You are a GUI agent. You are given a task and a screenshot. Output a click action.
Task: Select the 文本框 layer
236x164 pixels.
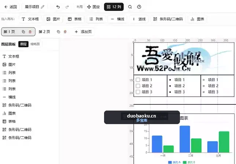pos(29,56)
